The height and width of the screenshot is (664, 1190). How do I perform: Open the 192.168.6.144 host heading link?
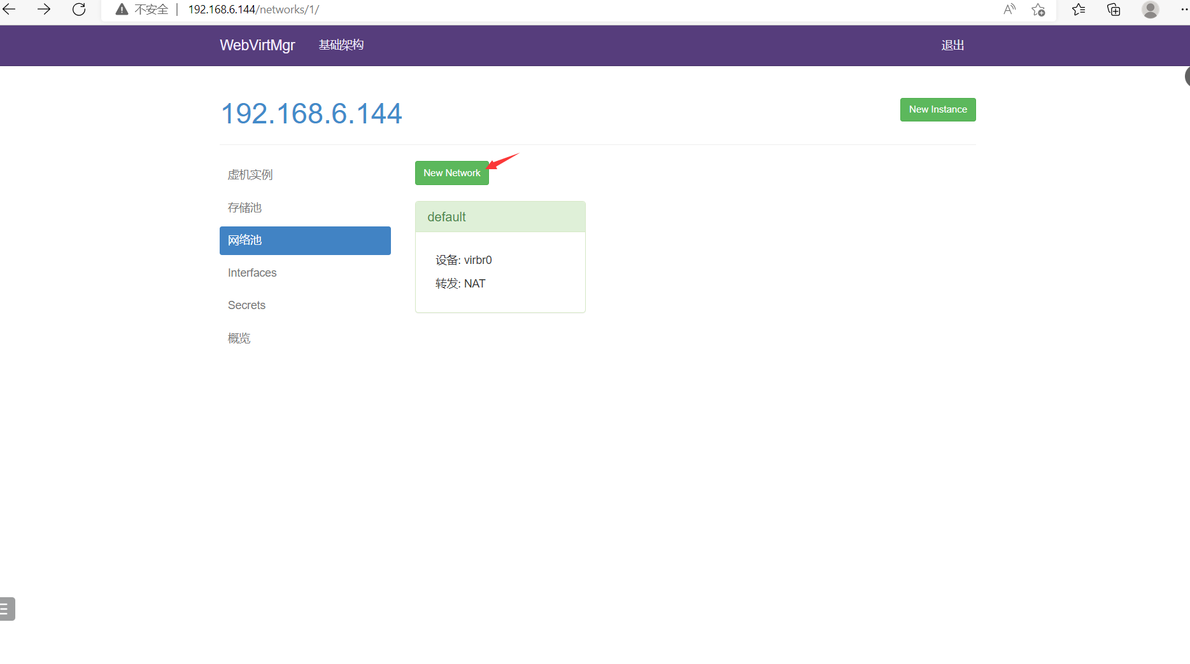tap(311, 114)
